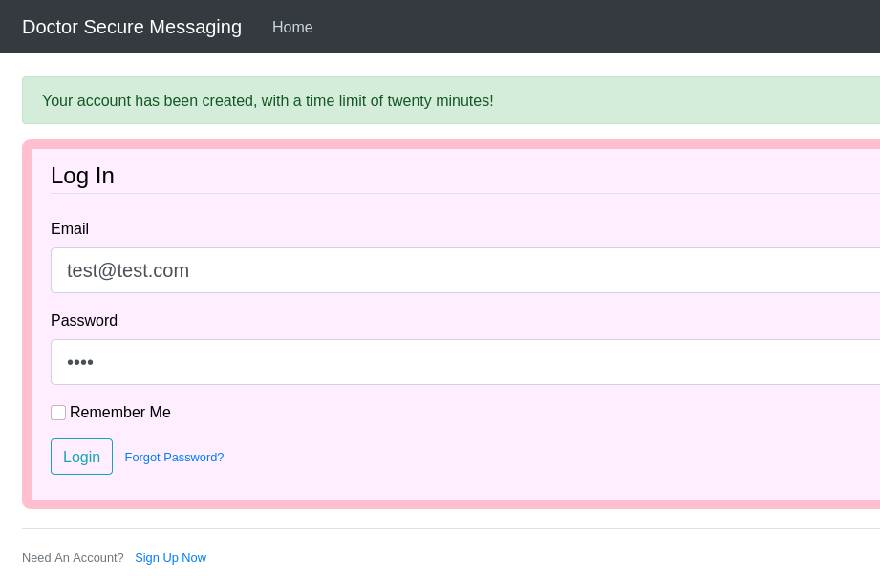
Task: Click the masked password dots
Action: pos(80,363)
